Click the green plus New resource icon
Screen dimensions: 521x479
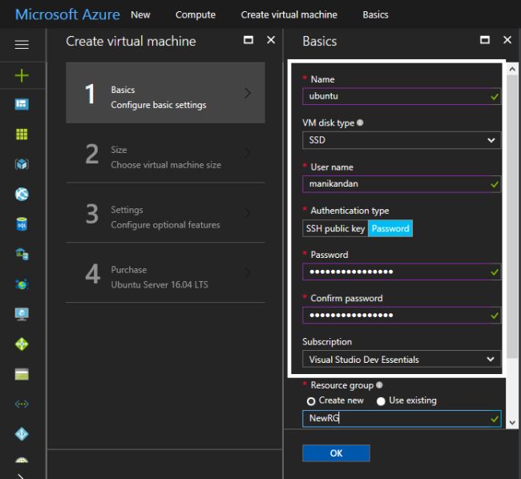pos(22,75)
